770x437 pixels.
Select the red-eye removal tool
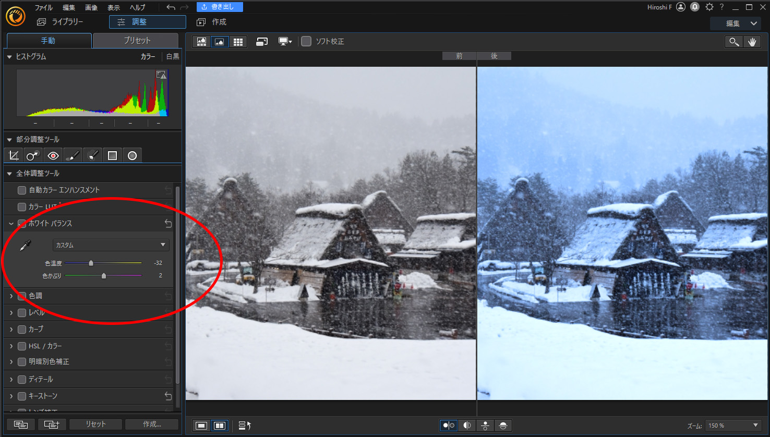pyautogui.click(x=53, y=155)
